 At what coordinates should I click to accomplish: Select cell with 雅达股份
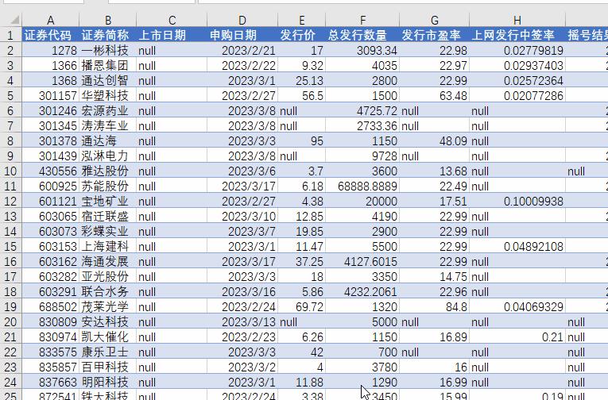pos(108,171)
